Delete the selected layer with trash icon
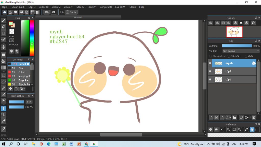Viewport: 261px width, 147px height. (x=254, y=117)
